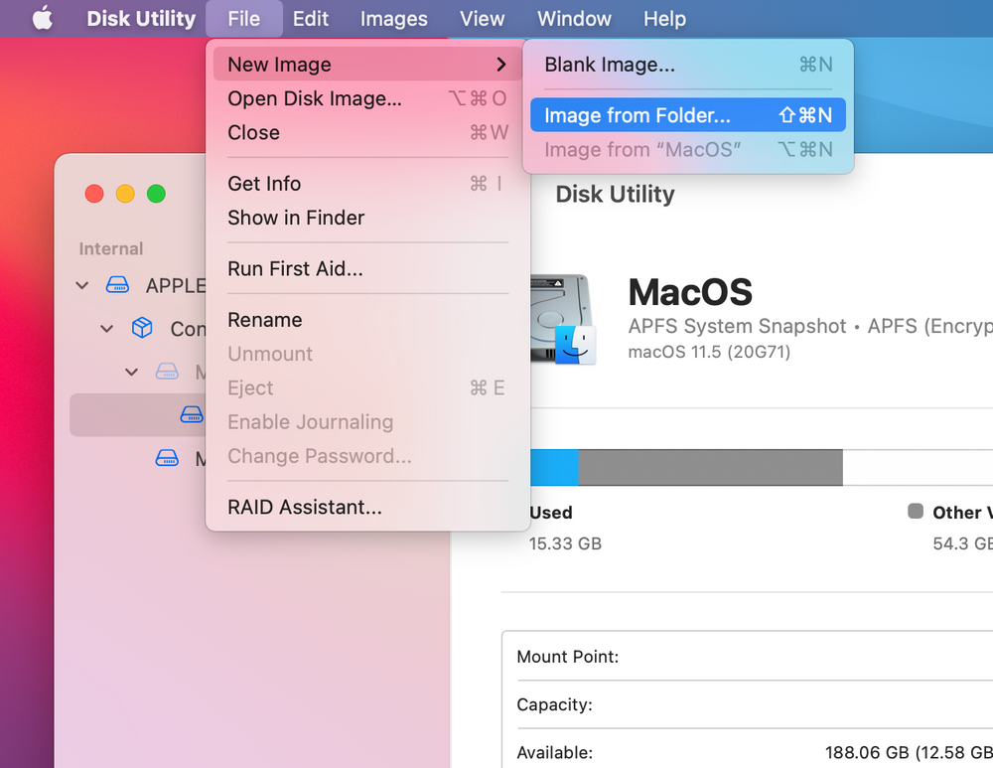Screen dimensions: 993x768
Task: Click the bottom volume disk icon in sidebar
Action: (167, 458)
